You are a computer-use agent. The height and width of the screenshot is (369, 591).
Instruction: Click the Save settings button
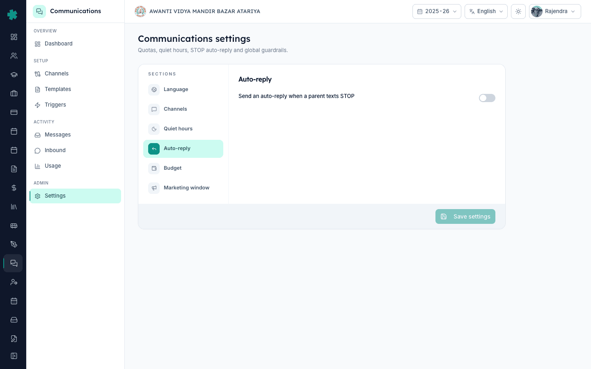tap(465, 216)
